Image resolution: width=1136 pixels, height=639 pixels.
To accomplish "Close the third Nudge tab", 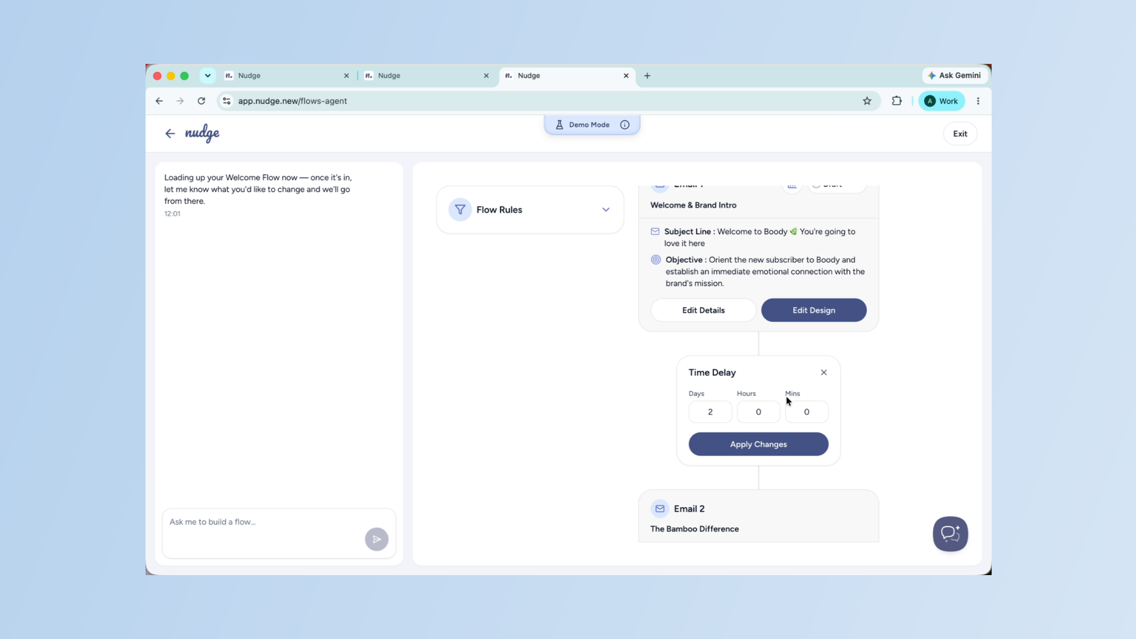I will tap(626, 76).
